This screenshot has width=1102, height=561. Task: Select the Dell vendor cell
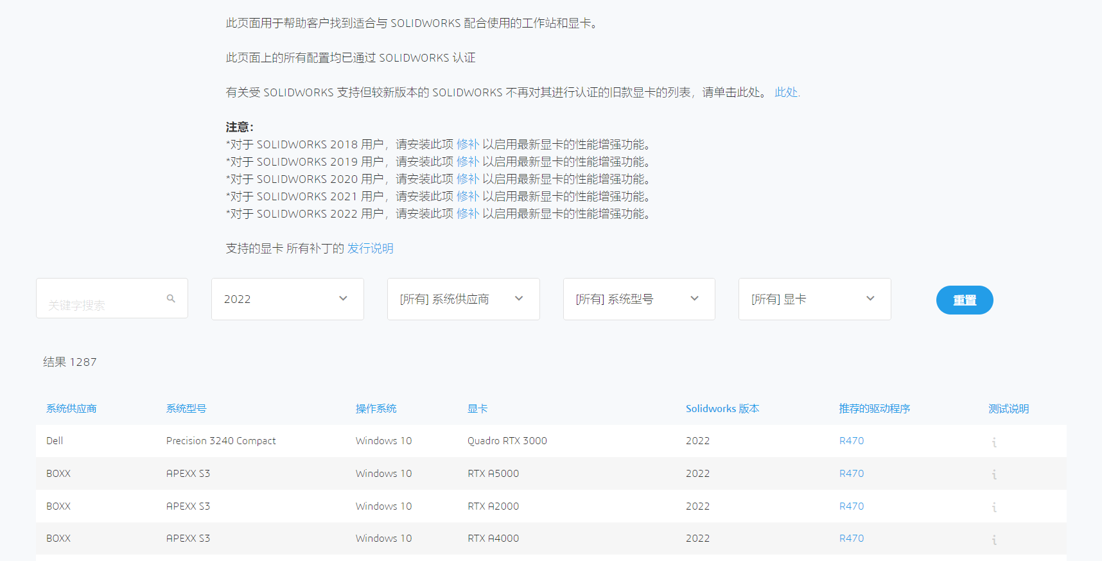click(x=55, y=441)
